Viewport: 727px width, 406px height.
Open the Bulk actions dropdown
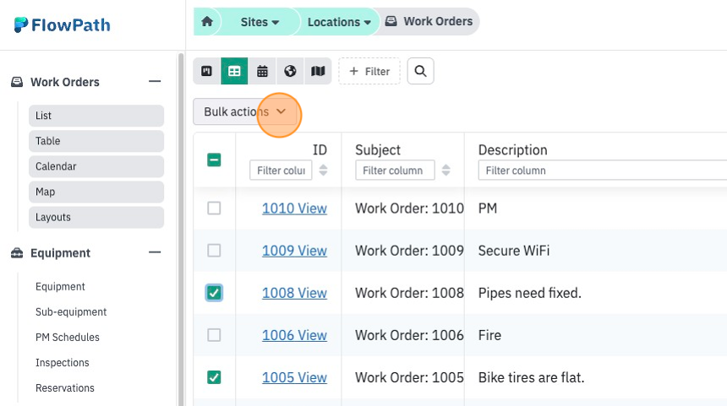(x=245, y=111)
